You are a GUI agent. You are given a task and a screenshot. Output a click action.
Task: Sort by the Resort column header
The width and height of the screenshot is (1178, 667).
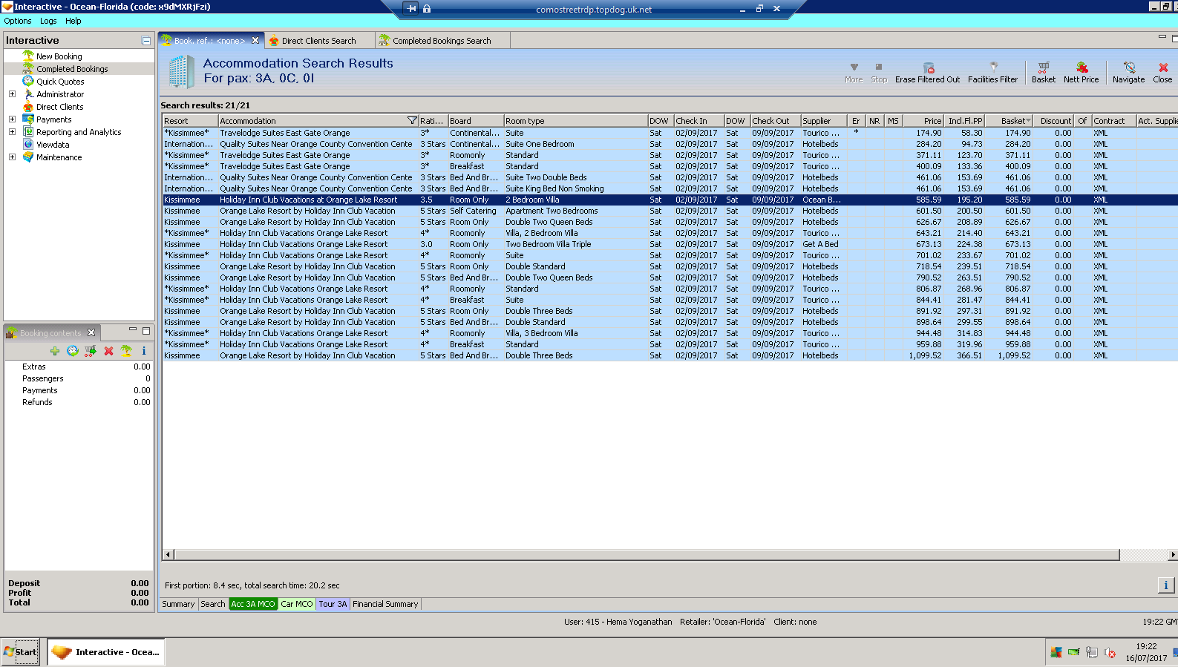click(x=190, y=121)
